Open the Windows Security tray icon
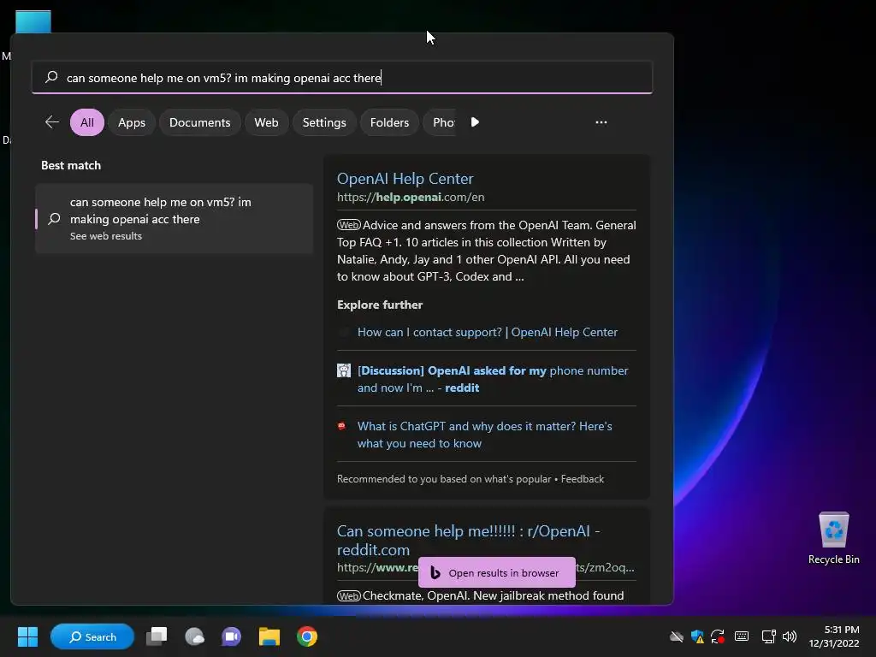This screenshot has height=657, width=876. 697,636
